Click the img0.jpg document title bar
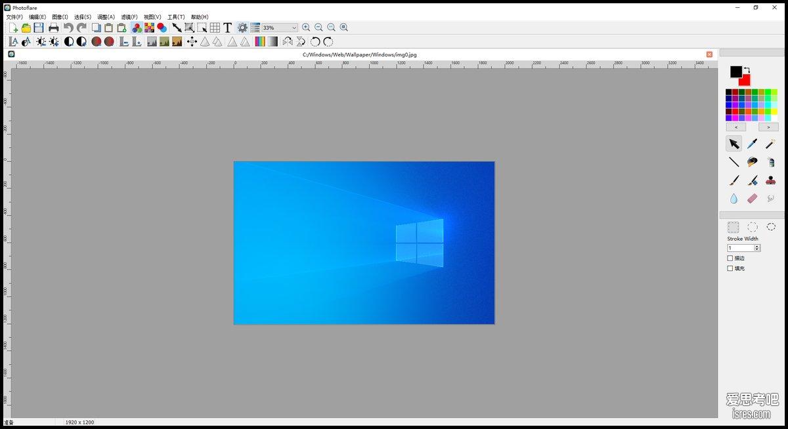 point(360,54)
